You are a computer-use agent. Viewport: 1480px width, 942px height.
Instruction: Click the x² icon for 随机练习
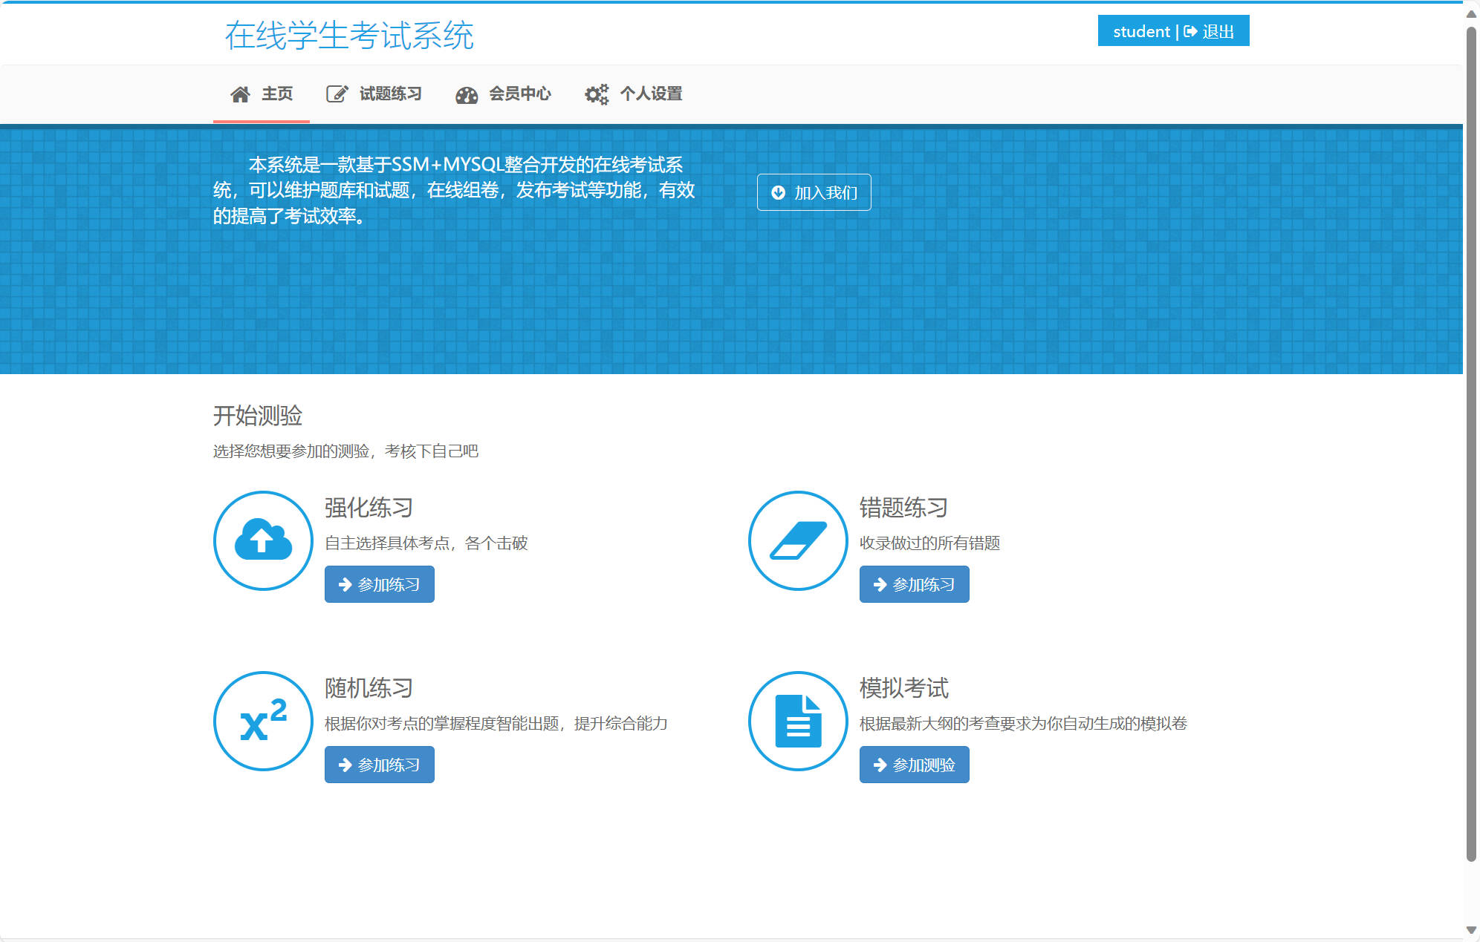pos(262,721)
